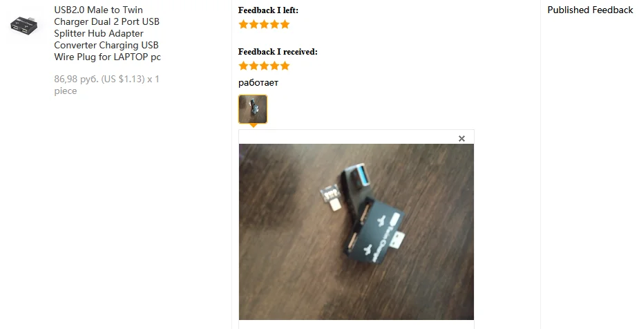The height and width of the screenshot is (329, 639).
Task: Click fourth star under Feedback I left
Action: pos(275,24)
